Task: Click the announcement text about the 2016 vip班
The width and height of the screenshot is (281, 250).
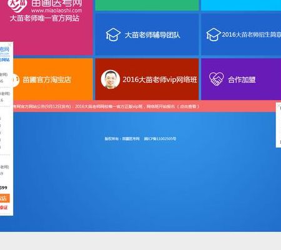Action: click(125, 107)
